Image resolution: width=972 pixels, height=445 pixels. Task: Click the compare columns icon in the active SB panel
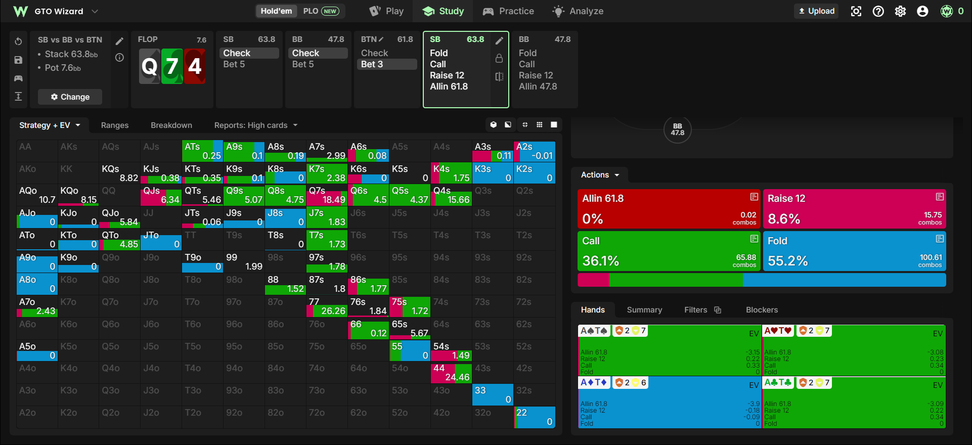click(499, 76)
